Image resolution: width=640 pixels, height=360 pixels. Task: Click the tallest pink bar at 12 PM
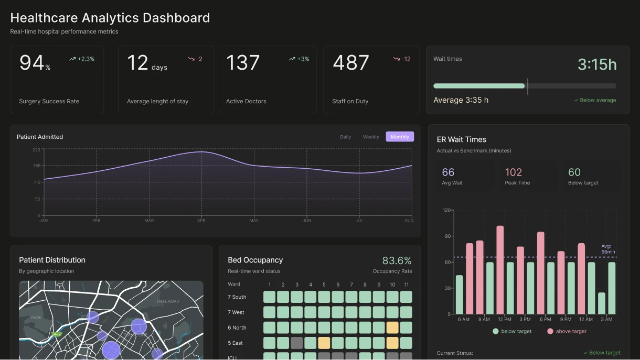500,270
